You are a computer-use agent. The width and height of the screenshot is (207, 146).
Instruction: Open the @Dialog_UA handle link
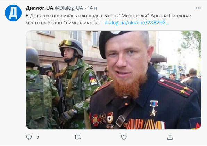click(69, 8)
